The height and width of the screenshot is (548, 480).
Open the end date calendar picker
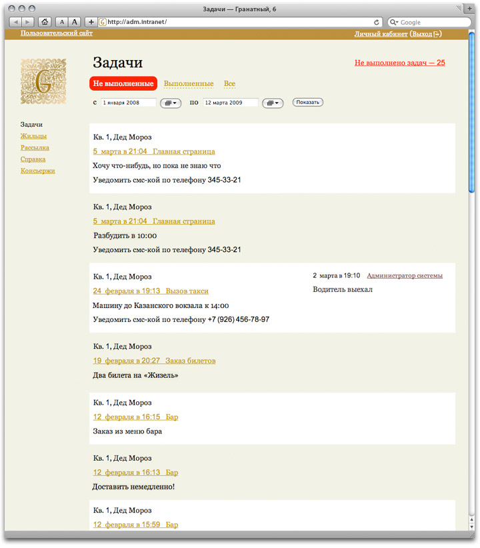tap(273, 103)
